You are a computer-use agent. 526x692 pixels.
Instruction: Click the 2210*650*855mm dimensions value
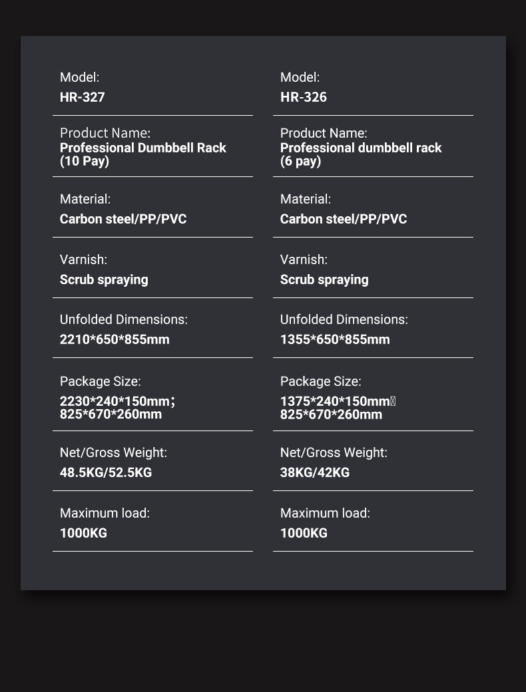(x=115, y=339)
